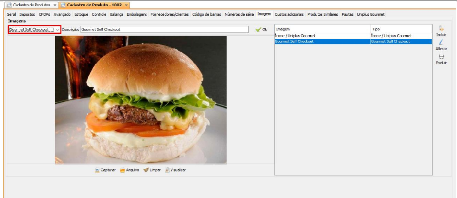
Task: Click the Visualizar icon
Action: pos(167,170)
